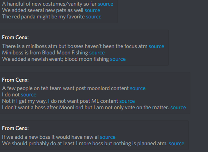Screen dimensions: 208x152
Task: Open source link for miniboss atm statement
Action: [x=156, y=46]
